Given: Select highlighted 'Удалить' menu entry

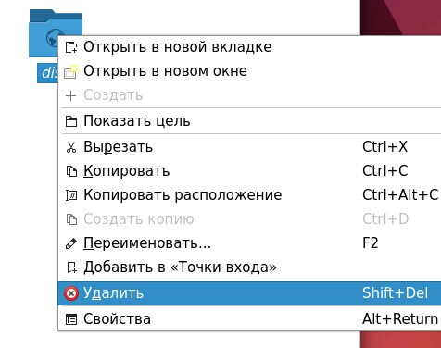Looking at the screenshot, I should 249,293.
